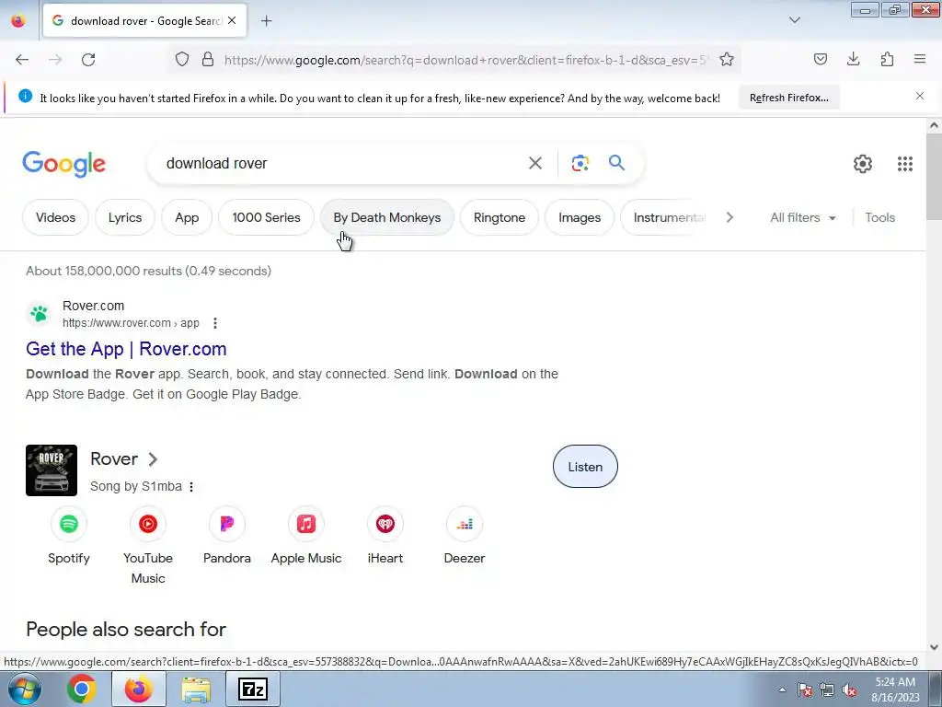Click the Listen button
942x707 pixels.
pyautogui.click(x=585, y=467)
